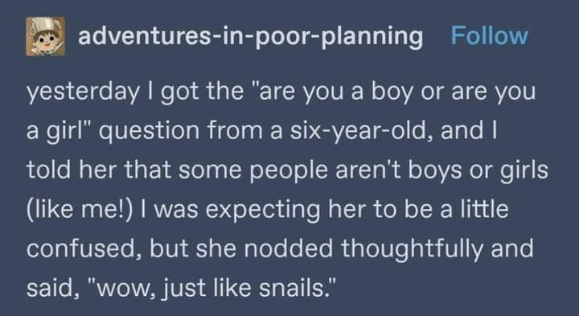Click the phrase "told her that" in the post

99,170
